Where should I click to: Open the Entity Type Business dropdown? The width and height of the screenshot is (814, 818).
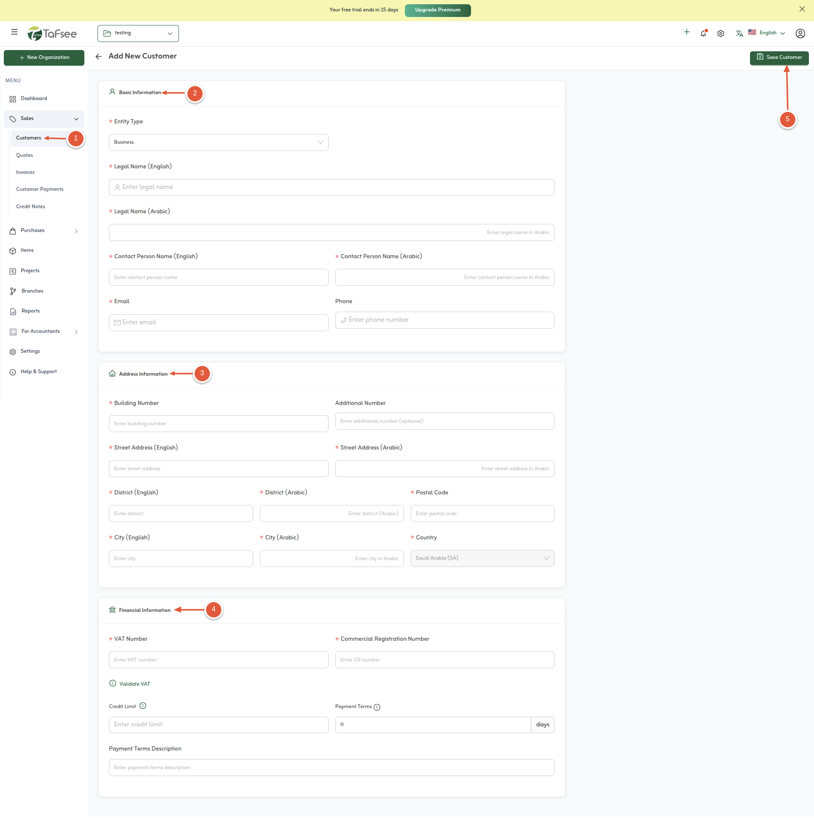(x=219, y=142)
